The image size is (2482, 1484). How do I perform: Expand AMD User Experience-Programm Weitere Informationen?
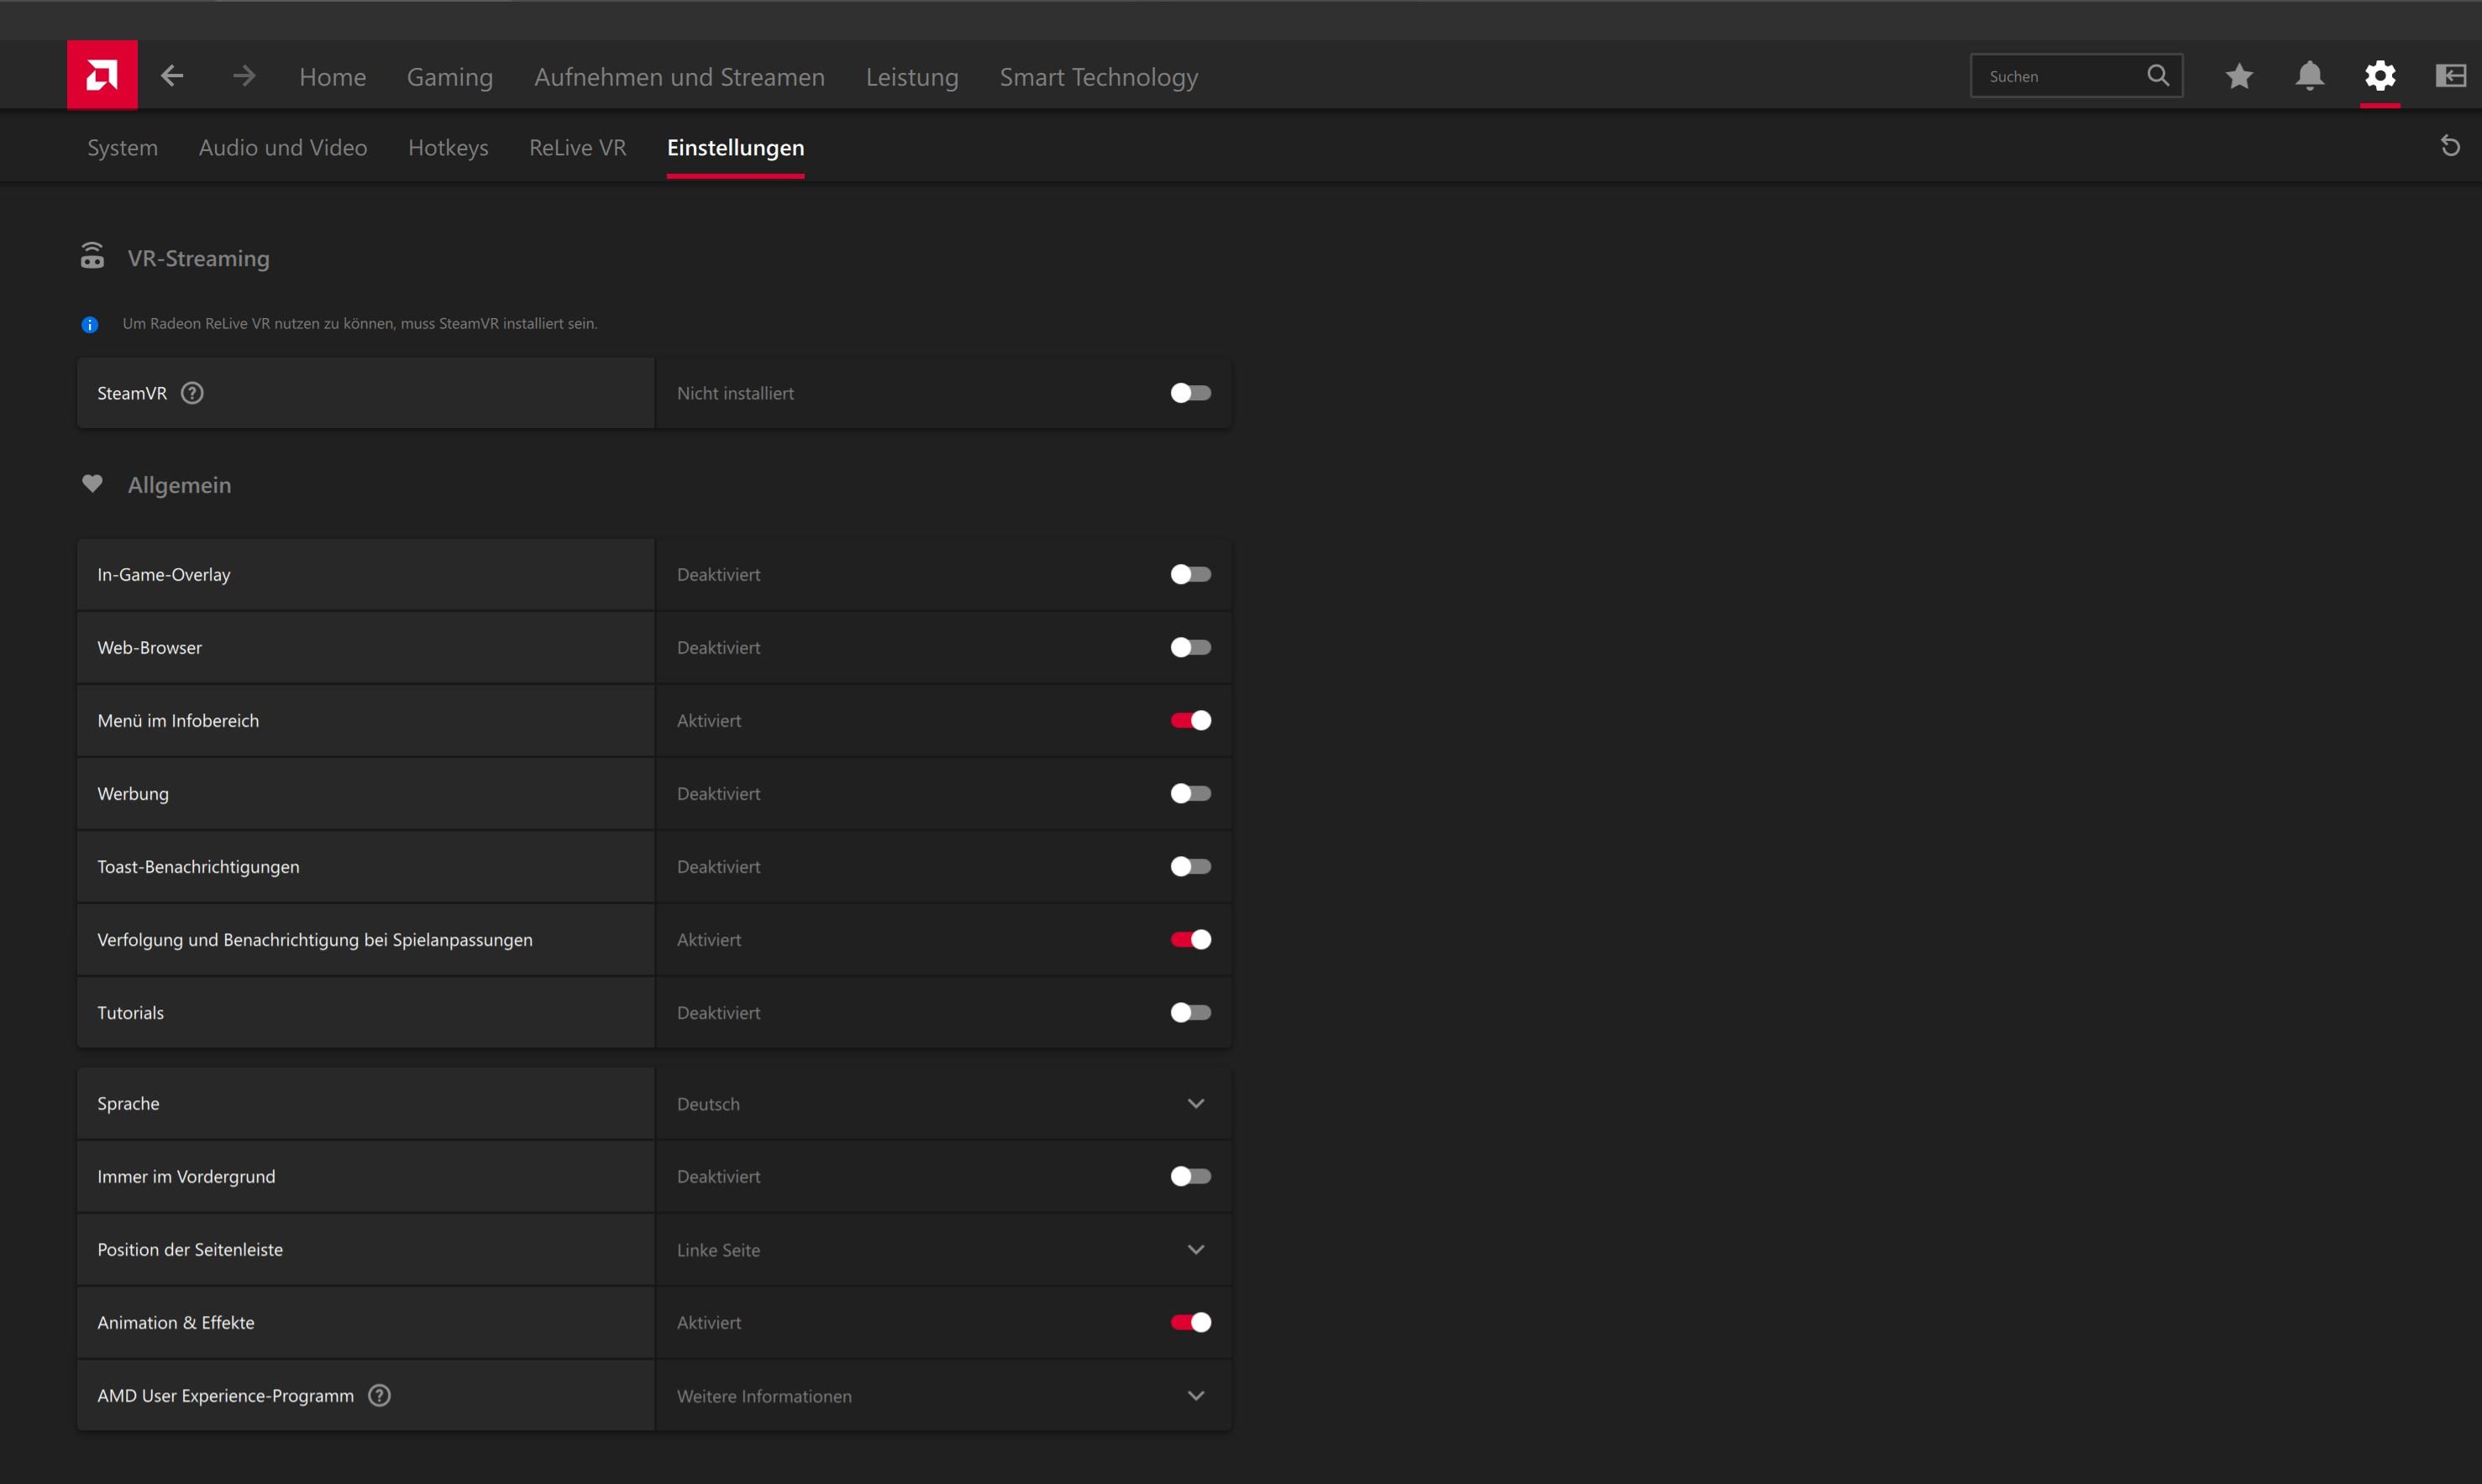942,1395
